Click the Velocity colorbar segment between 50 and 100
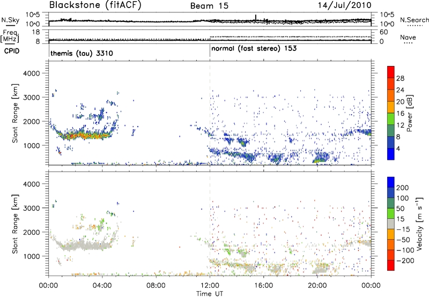 (391, 203)
